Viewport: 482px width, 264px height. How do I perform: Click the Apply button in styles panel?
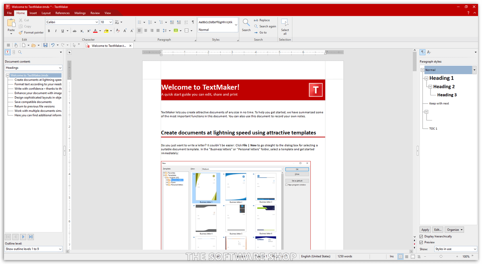tap(425, 230)
